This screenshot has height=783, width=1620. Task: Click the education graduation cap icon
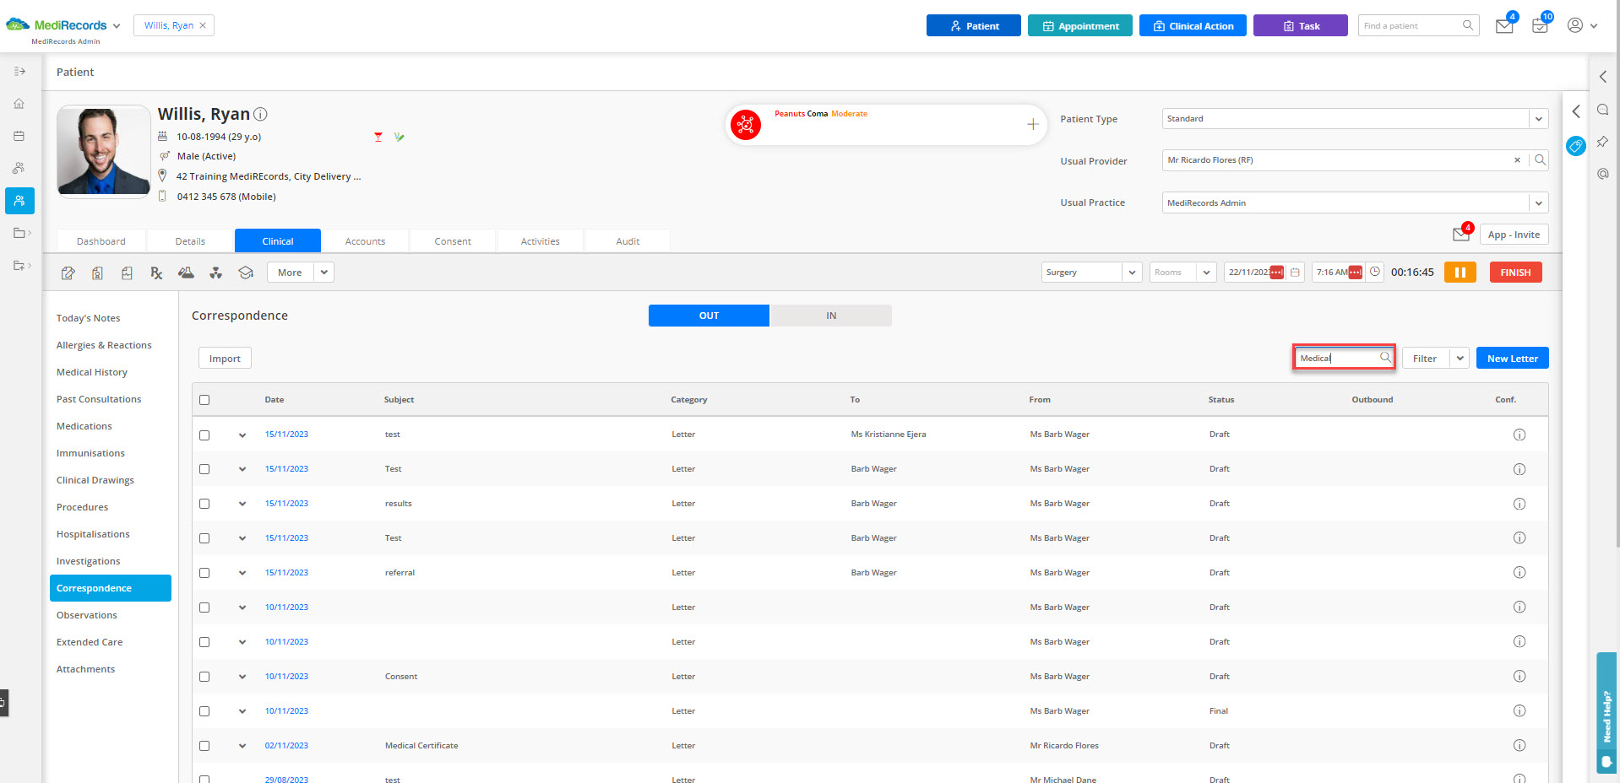[246, 273]
